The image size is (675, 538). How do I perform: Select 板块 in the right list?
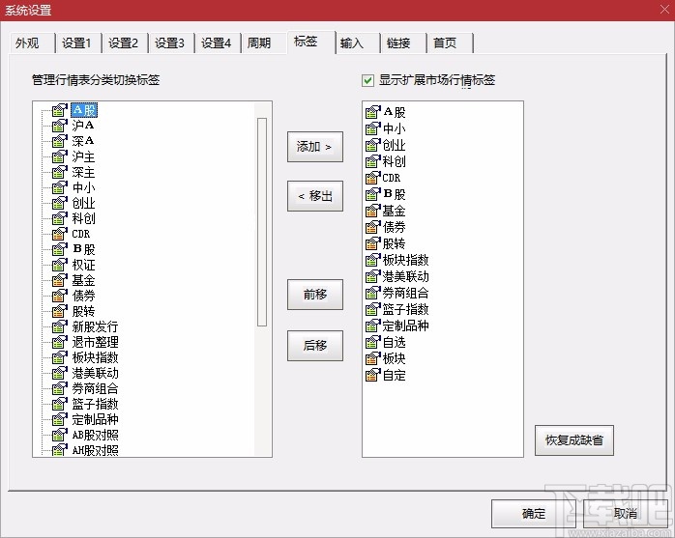point(394,358)
